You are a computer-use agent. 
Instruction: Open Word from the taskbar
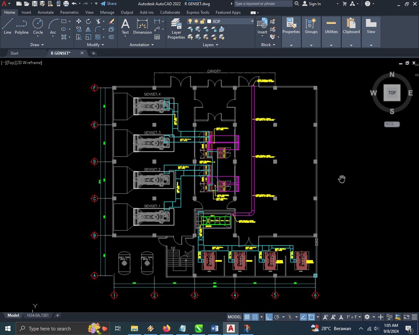pos(214,328)
